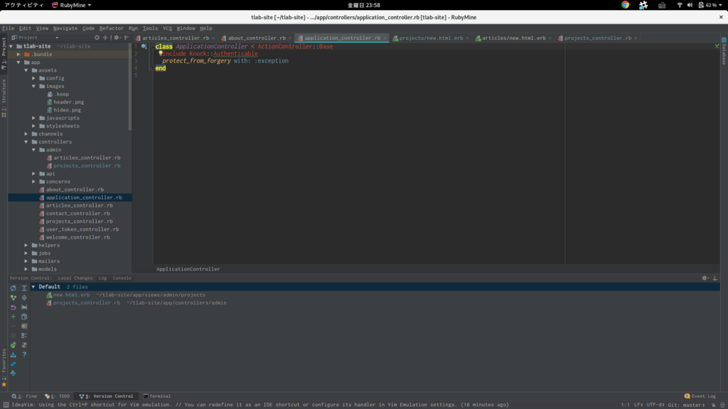Click UTF-8 encoding in status bar
The height and width of the screenshot is (409, 728).
click(x=655, y=405)
